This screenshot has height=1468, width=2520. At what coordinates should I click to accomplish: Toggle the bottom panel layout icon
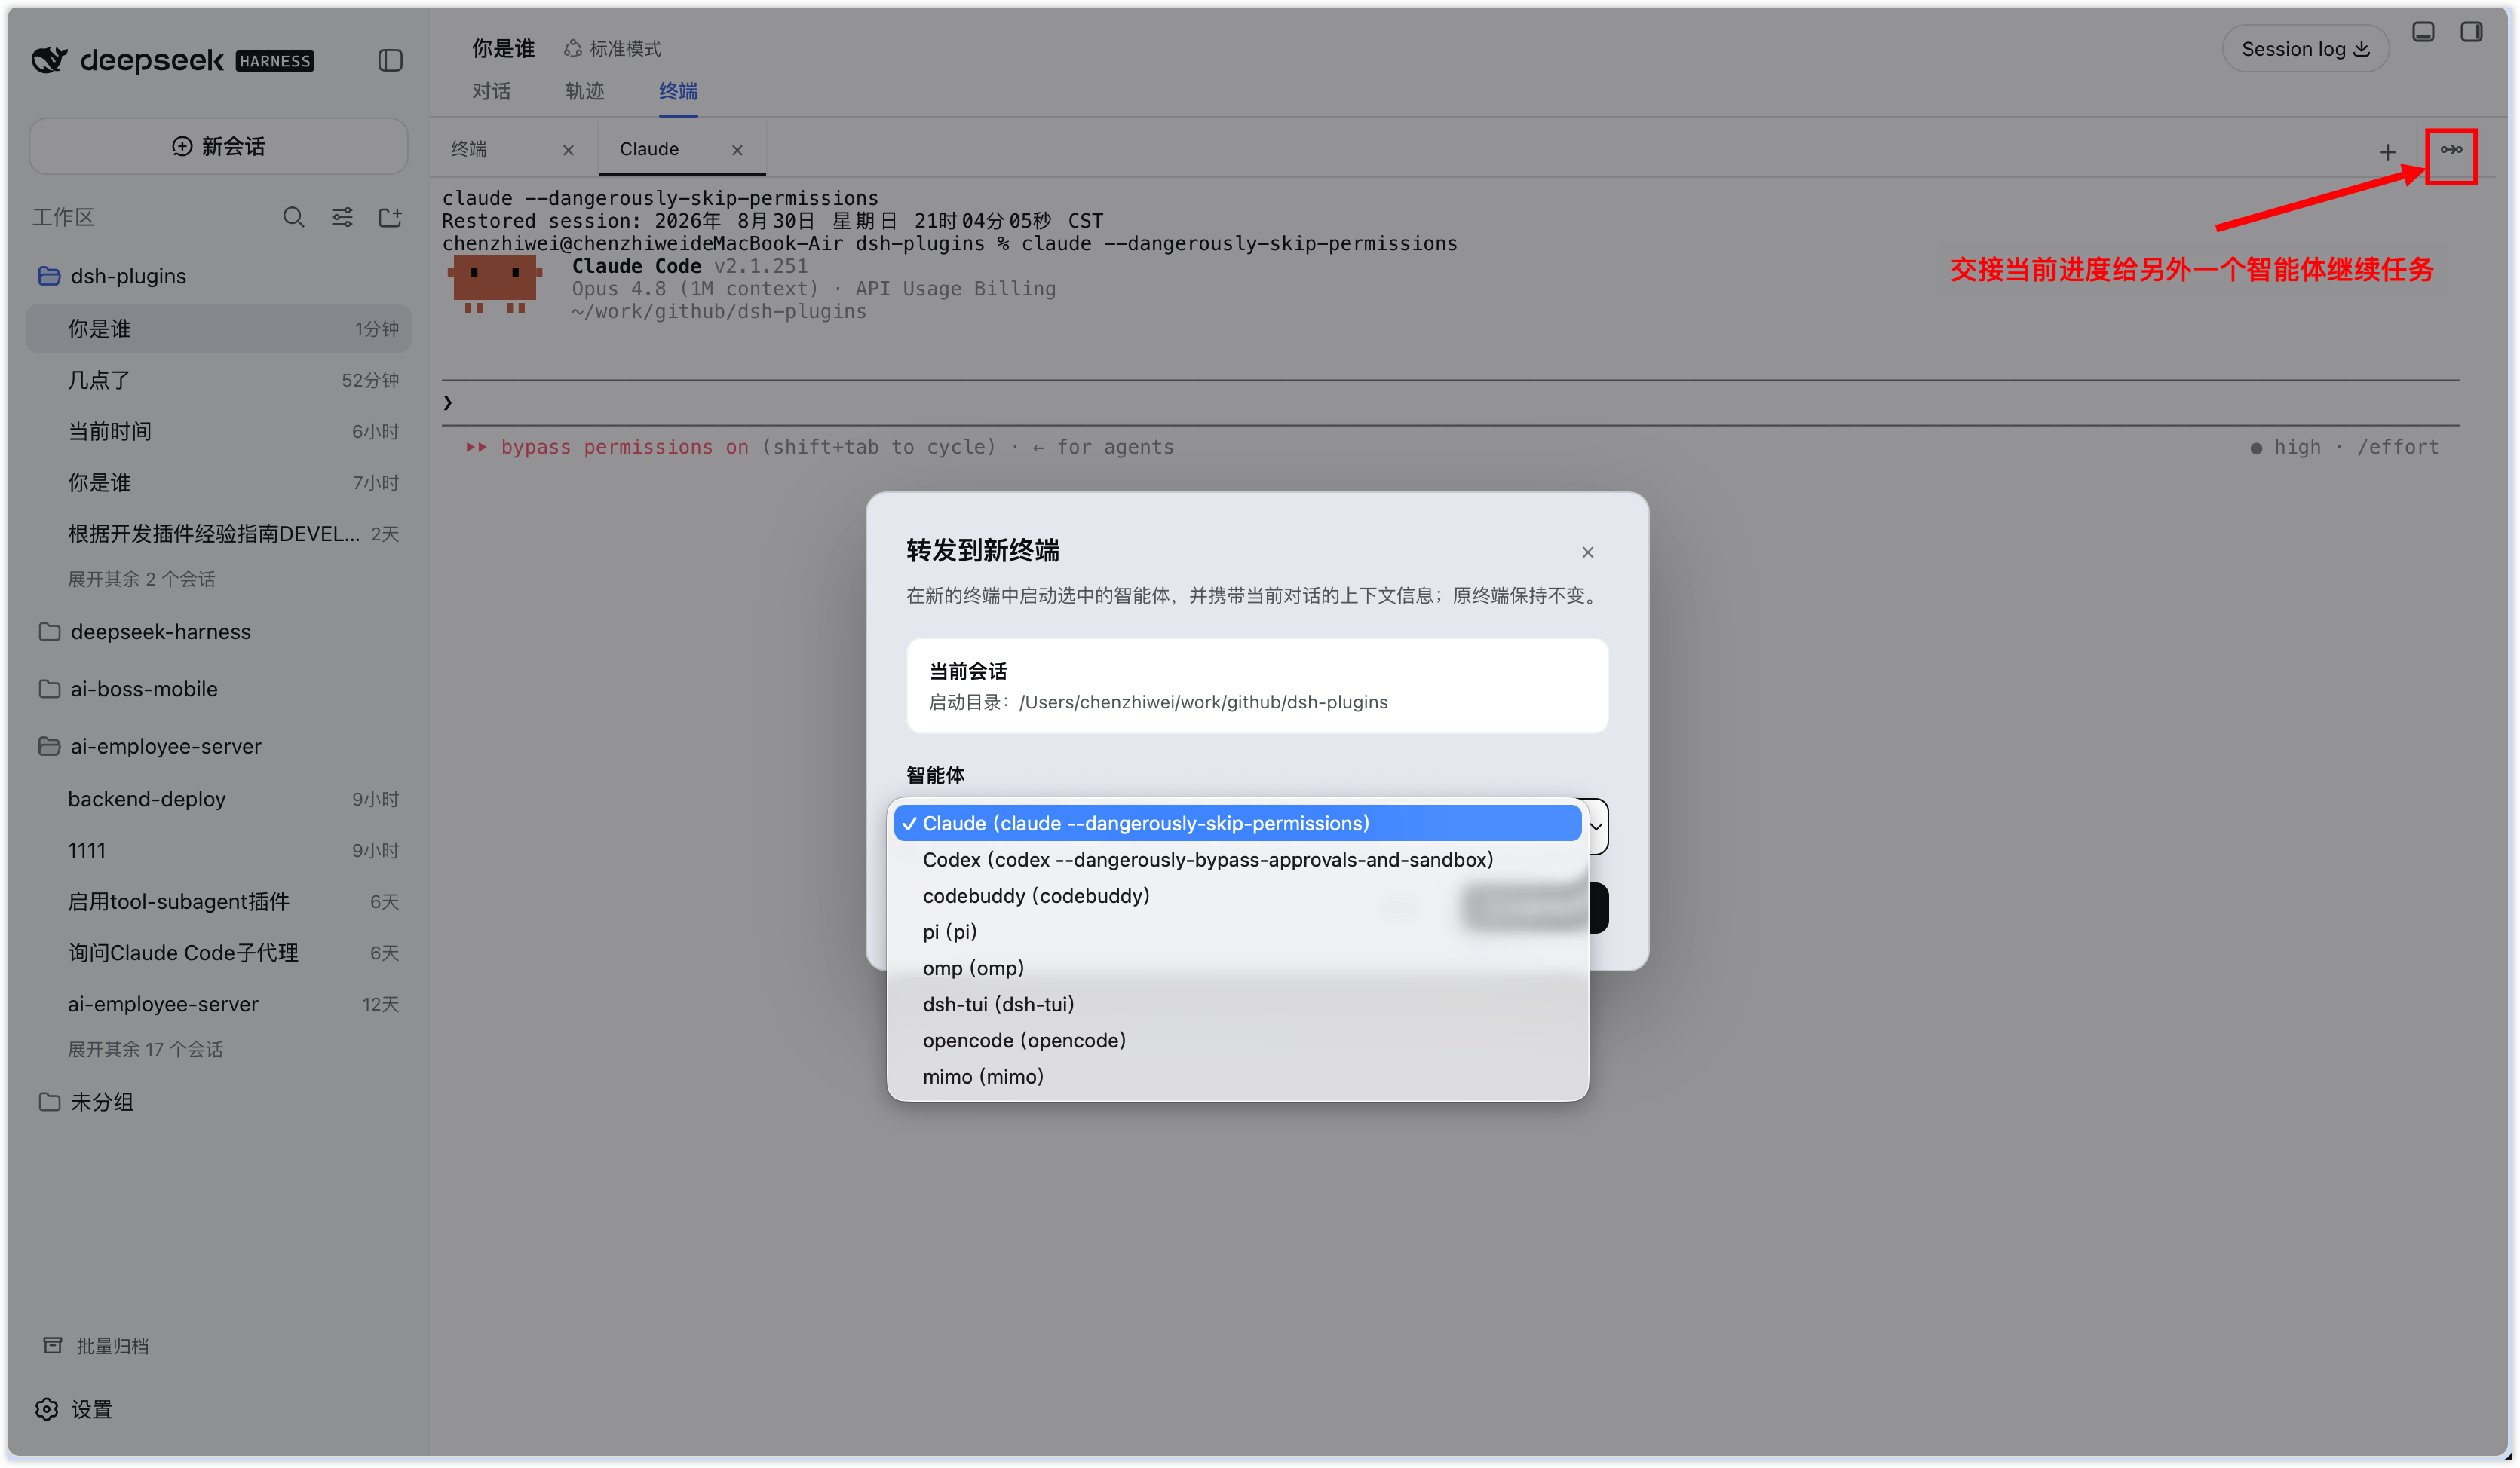tap(2423, 32)
